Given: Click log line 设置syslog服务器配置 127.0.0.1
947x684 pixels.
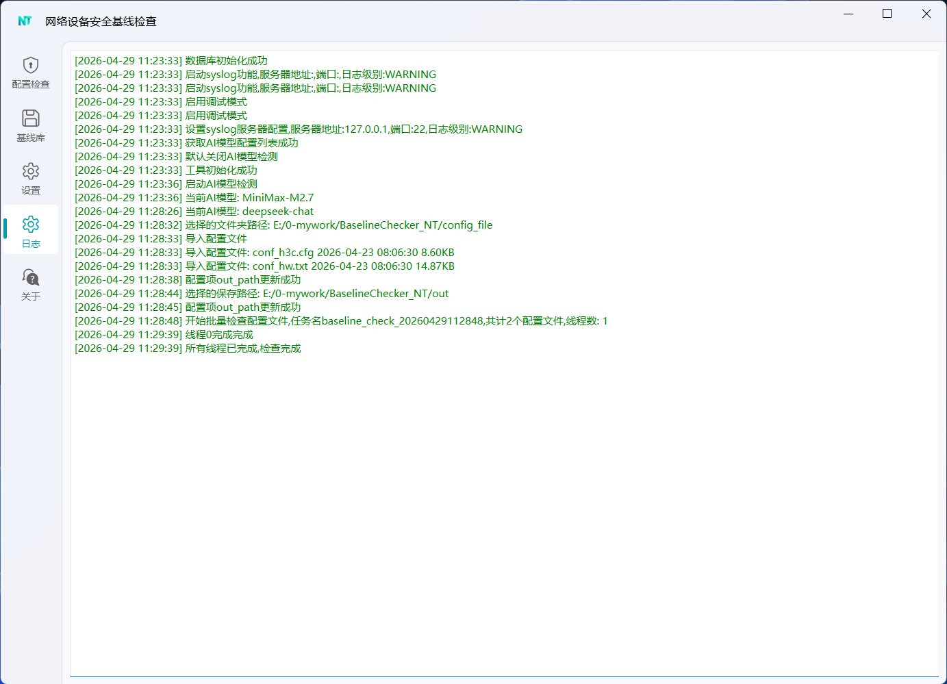Looking at the screenshot, I should [x=299, y=129].
